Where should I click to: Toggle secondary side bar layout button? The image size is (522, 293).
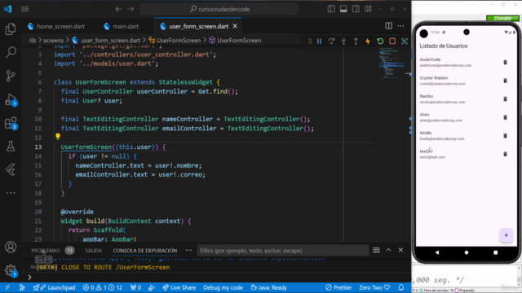pos(356,9)
